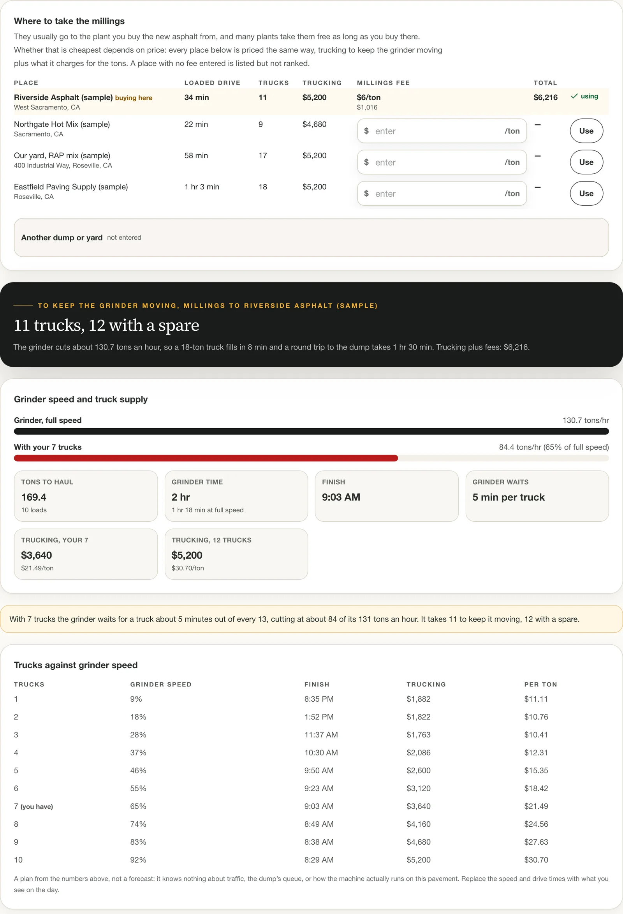Focus the Our yard millings fee field
Image resolution: width=623 pixels, height=914 pixels.
click(442, 162)
